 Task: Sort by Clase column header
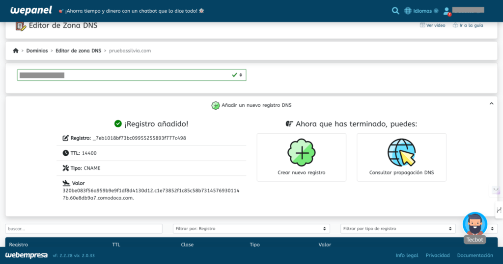[x=187, y=245]
